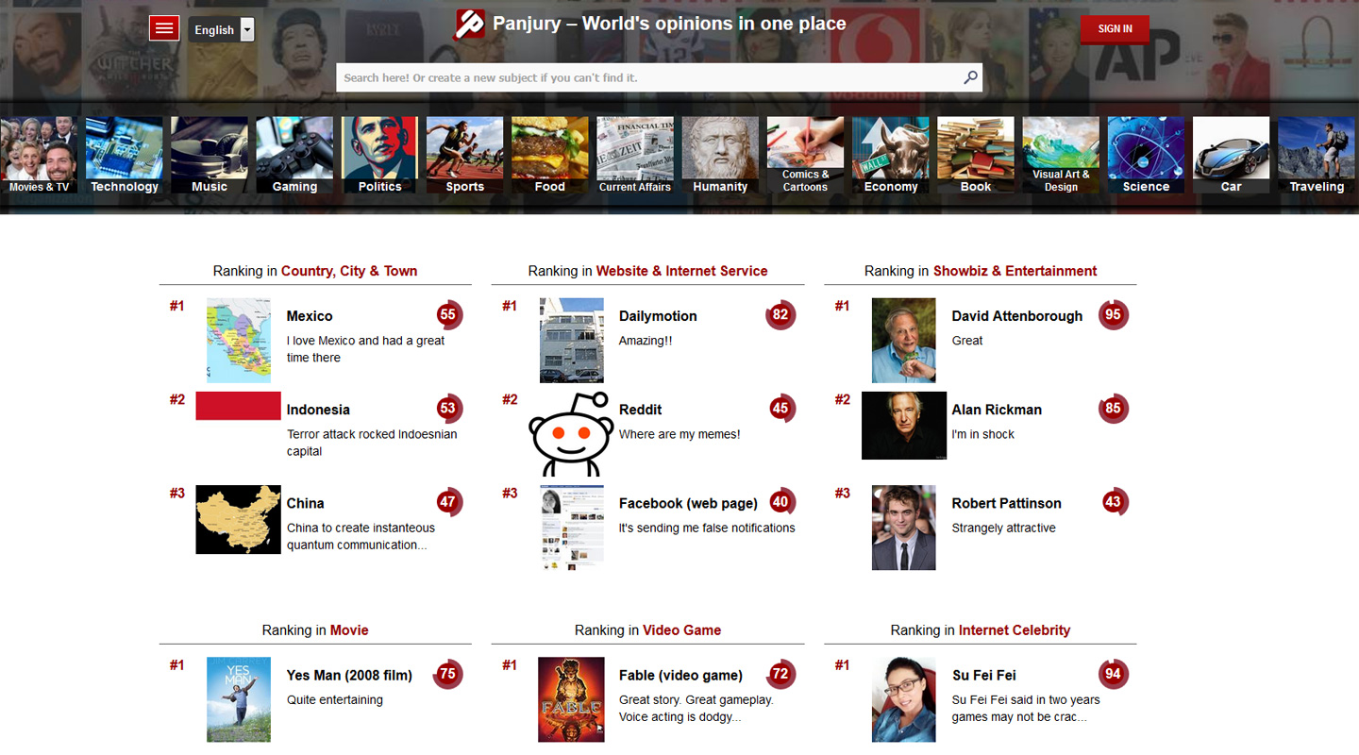Open the Movies & TV category
This screenshot has height=755, width=1359.
coord(39,155)
